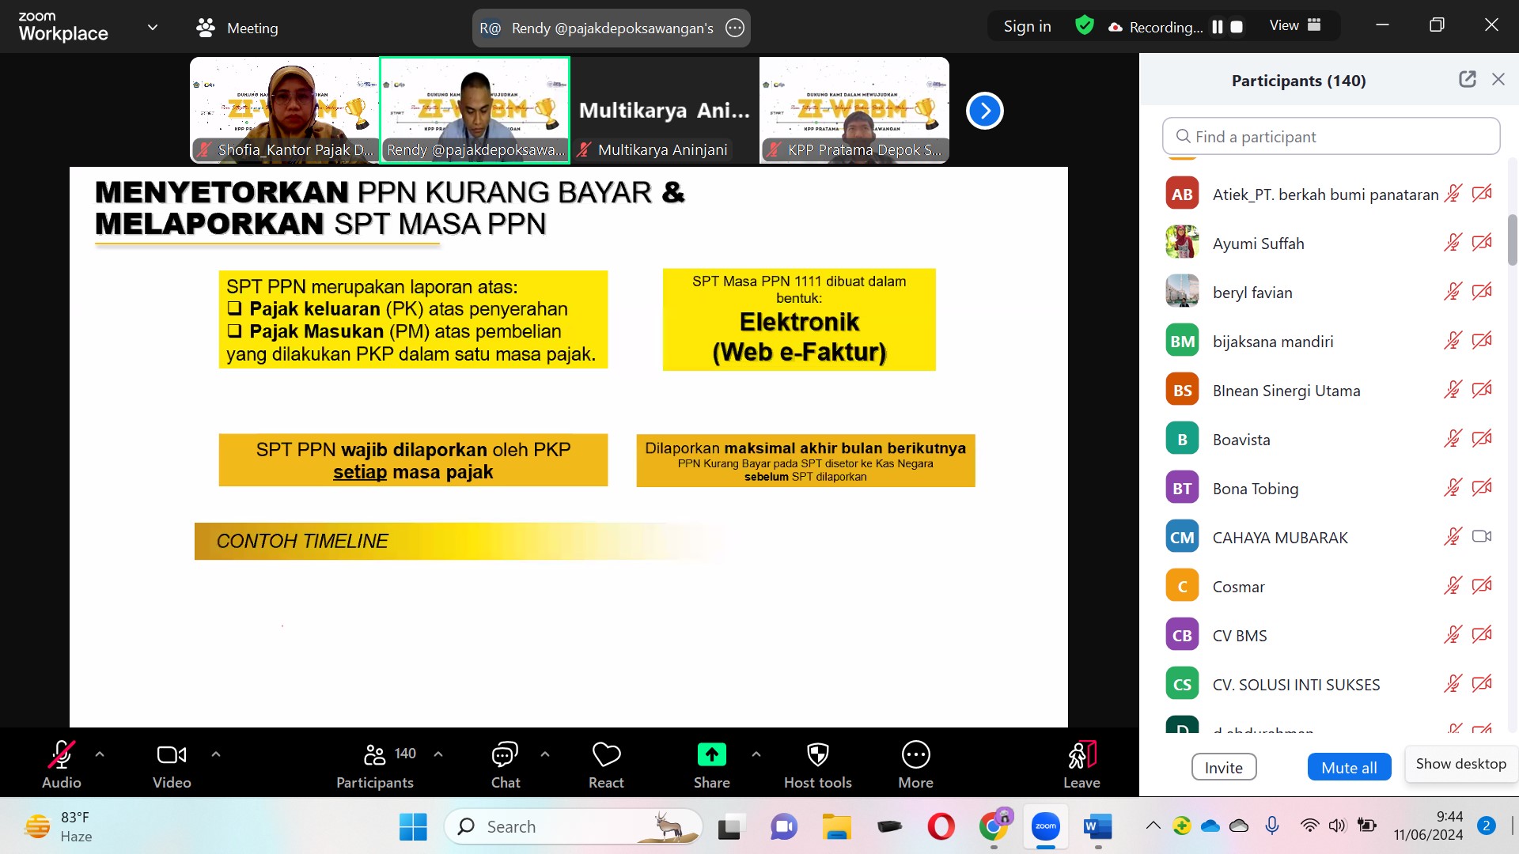Pop out the Participants panel
Viewport: 1519px width, 854px height.
(x=1467, y=79)
